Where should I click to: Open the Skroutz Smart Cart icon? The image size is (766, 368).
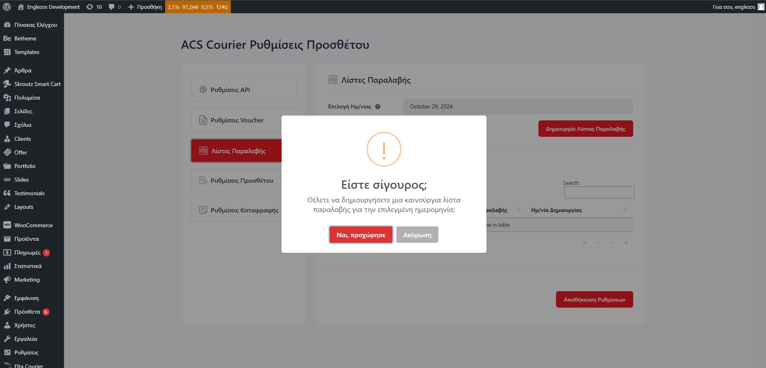click(x=7, y=84)
